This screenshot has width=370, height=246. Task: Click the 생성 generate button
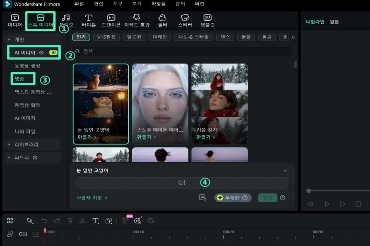coord(267,198)
